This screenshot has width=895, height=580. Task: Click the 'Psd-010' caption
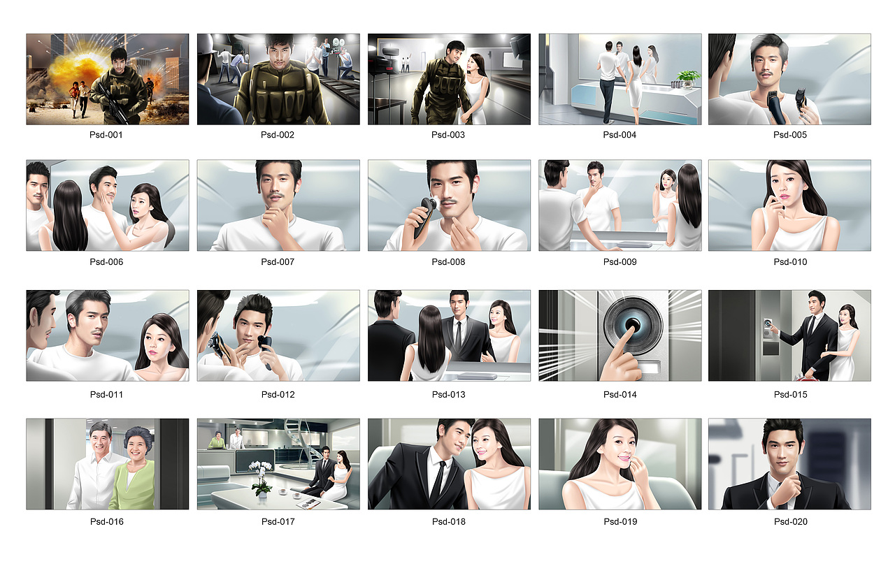tap(790, 262)
